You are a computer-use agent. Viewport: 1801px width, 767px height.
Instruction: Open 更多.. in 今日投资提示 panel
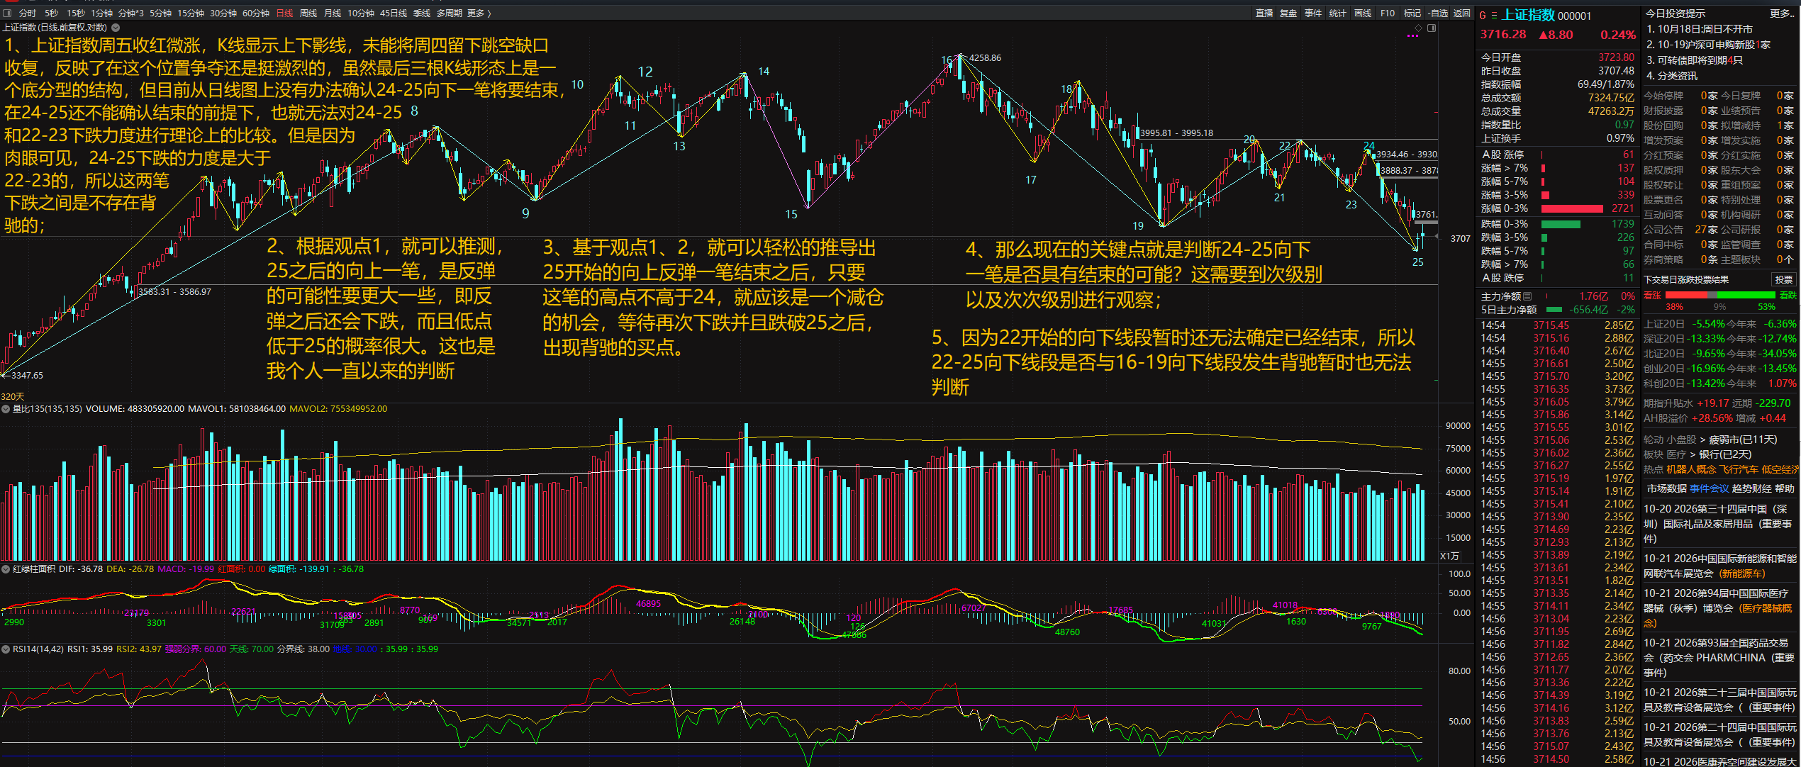[1783, 13]
